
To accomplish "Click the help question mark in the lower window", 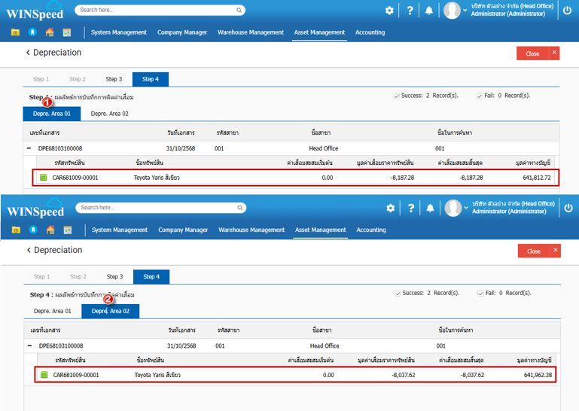I will (x=411, y=208).
